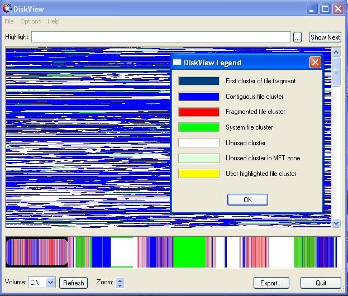This screenshot has height=296, width=348.
Task: Click the 'Fragmented file cluster' label
Action: coord(255,112)
